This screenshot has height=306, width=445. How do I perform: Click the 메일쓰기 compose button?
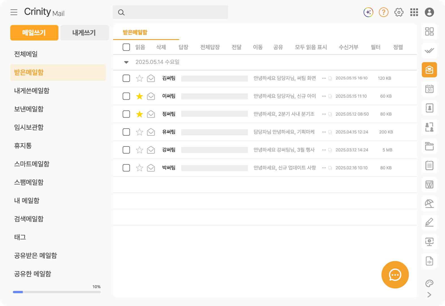(x=34, y=33)
